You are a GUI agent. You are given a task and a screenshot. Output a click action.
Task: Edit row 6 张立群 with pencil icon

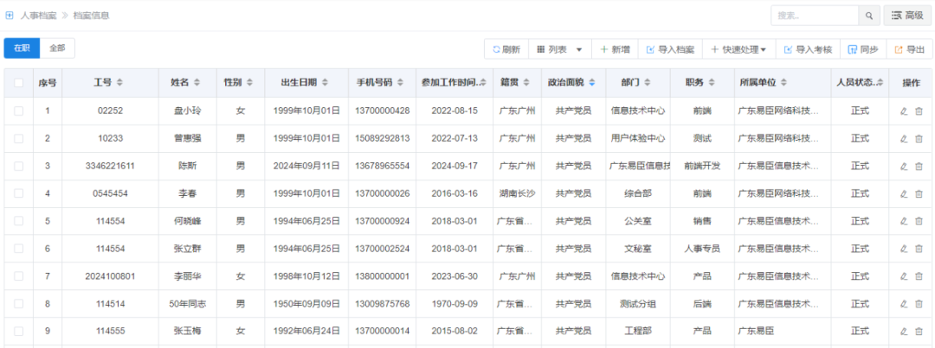click(x=903, y=249)
